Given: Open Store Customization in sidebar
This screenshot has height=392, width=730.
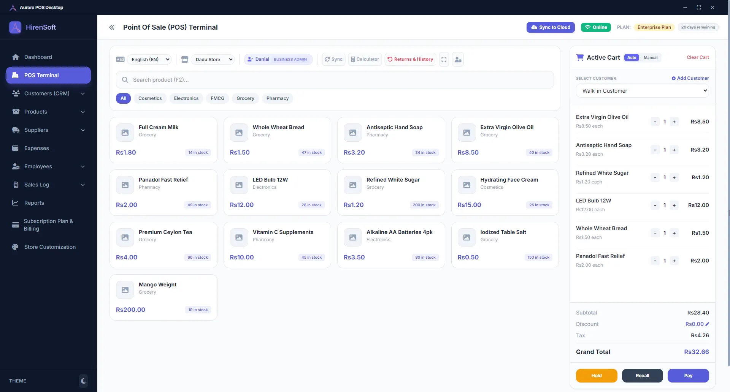Looking at the screenshot, I should coord(48,247).
